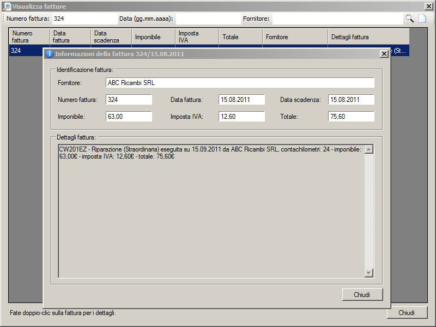Viewport: 436px width, 327px height.
Task: Click the 'Dettagli fattura:' group label in dialog
Action: (x=76, y=137)
